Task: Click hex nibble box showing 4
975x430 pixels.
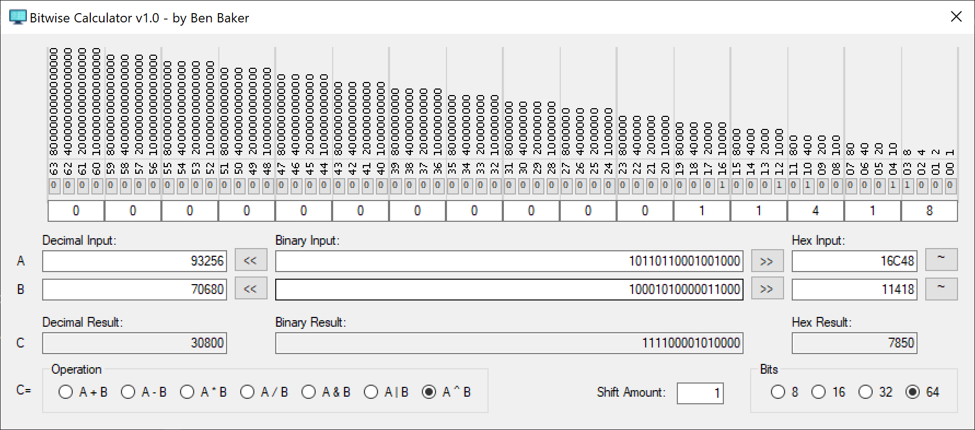Action: click(815, 211)
